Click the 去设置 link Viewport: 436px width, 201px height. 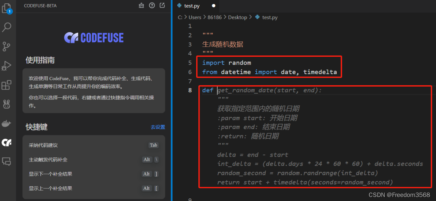pos(158,127)
